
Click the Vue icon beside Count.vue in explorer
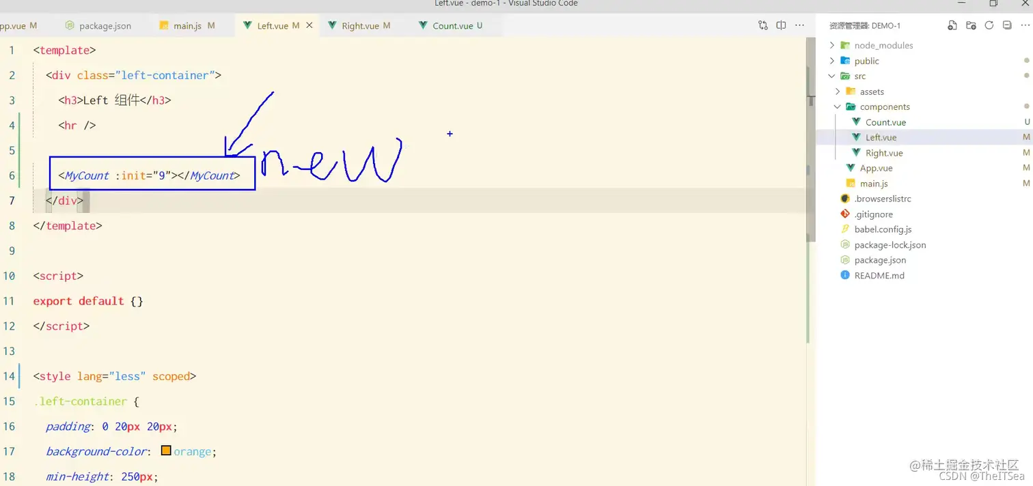pos(856,122)
